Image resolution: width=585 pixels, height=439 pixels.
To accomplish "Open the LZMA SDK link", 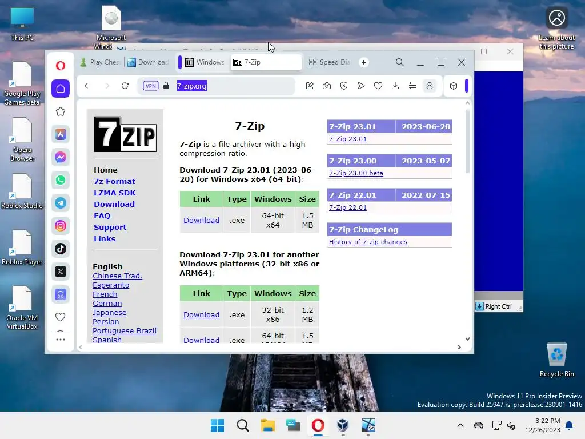I will coord(114,193).
